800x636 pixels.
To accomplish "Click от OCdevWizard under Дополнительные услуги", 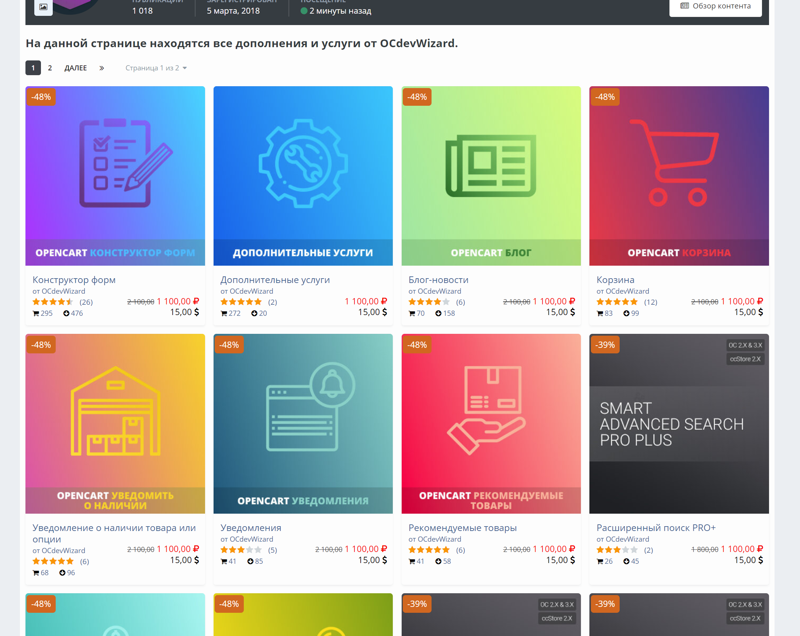I will (247, 291).
